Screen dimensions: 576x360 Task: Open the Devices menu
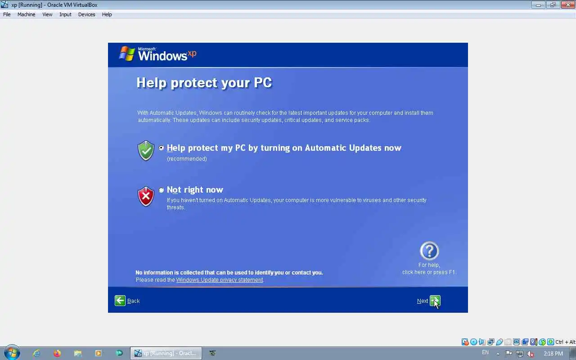click(86, 14)
